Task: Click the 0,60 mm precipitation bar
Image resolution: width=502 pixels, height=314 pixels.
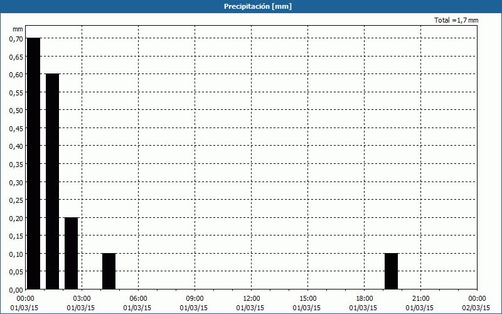Action: point(53,181)
